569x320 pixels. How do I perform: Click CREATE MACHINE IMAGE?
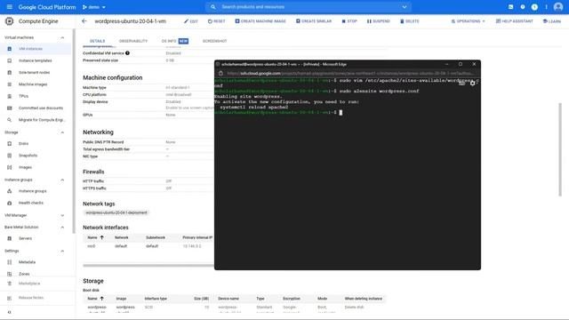click(260, 21)
